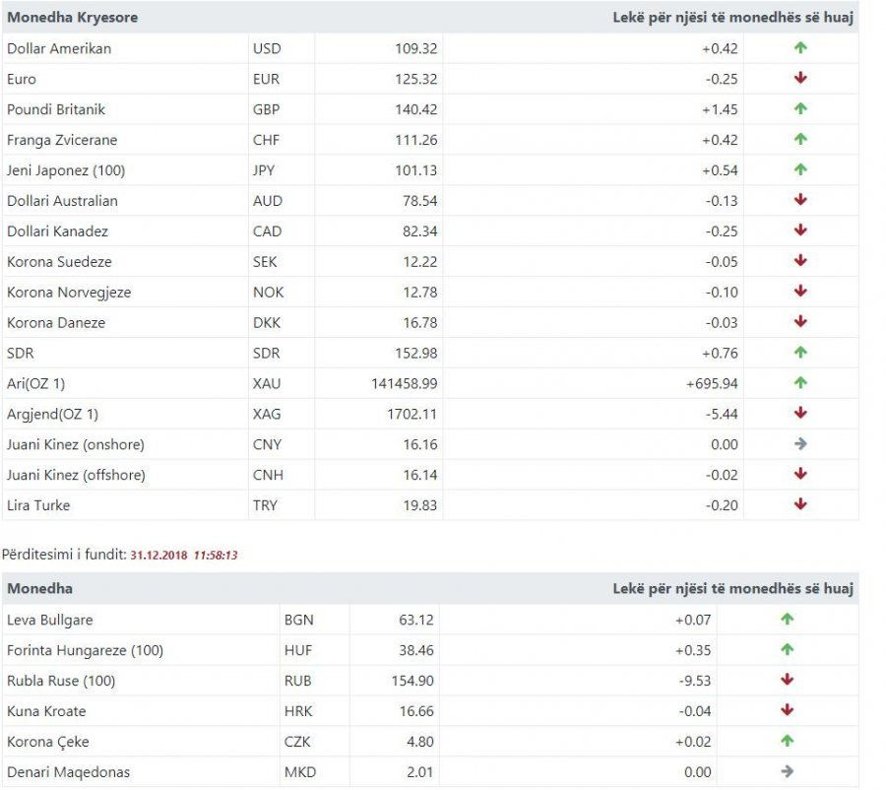The image size is (886, 790).
Task: Click the -9.53 change value for RUB
Action: [695, 681]
